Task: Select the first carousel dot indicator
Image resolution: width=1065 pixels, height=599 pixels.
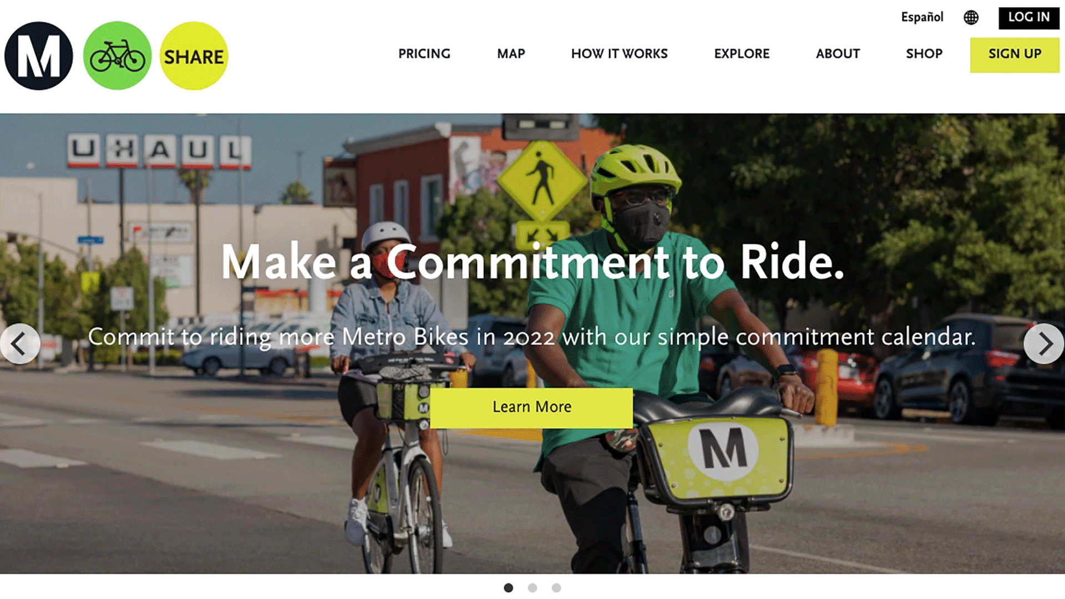Action: pyautogui.click(x=508, y=588)
